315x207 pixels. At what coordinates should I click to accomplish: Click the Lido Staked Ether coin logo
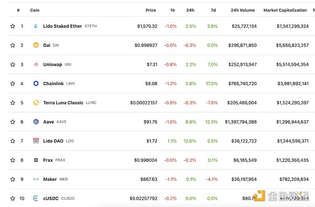pyautogui.click(x=36, y=26)
